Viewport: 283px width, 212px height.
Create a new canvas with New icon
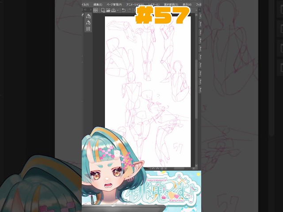click(x=103, y=10)
